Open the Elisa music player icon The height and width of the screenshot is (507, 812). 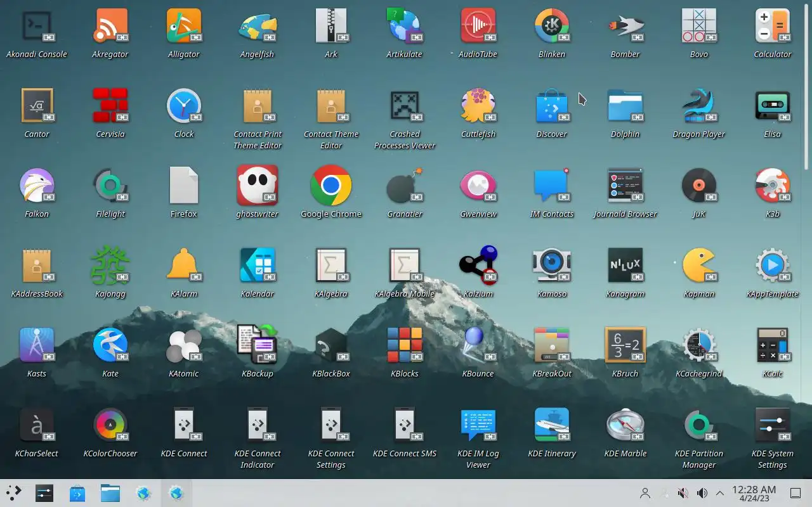[773, 105]
